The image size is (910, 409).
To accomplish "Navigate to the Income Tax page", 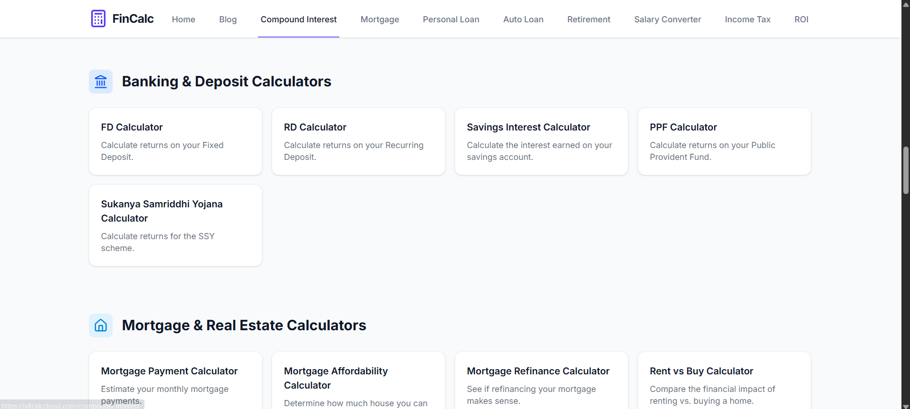I will tap(747, 19).
